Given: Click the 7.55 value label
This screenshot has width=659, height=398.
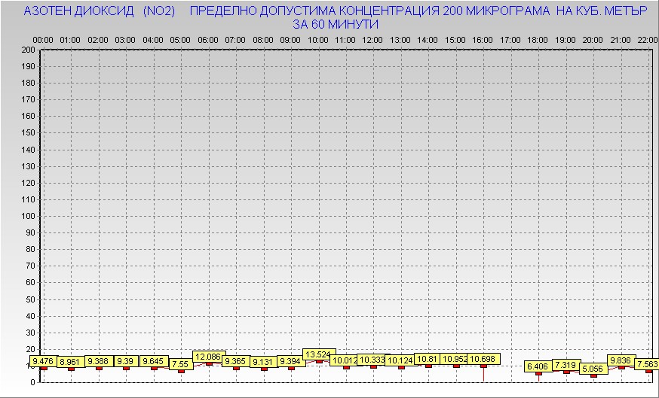Looking at the screenshot, I should tap(180, 364).
